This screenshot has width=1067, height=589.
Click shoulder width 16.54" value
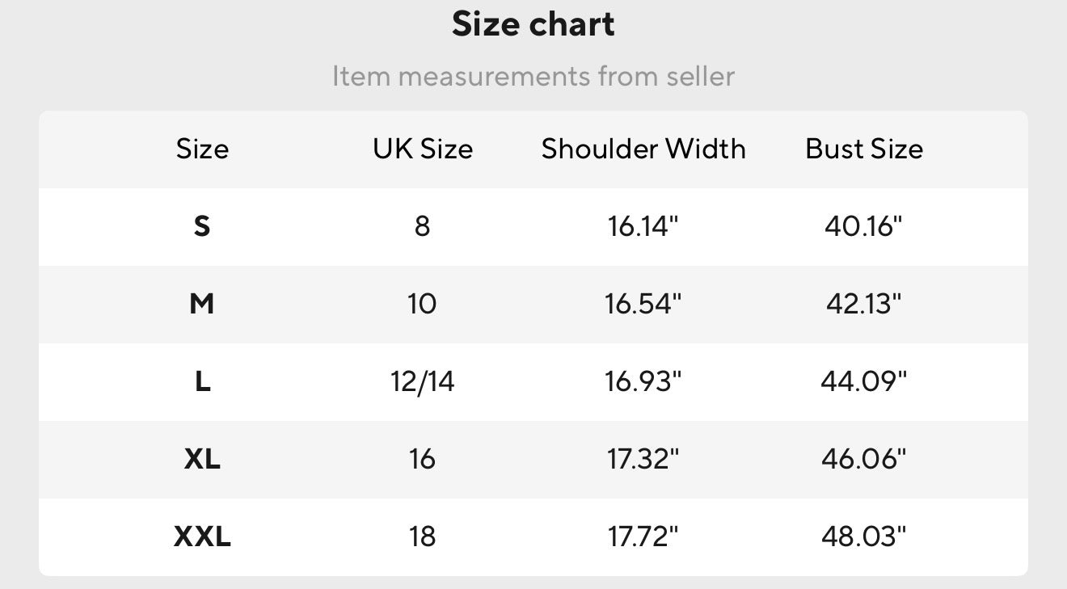pos(643,304)
